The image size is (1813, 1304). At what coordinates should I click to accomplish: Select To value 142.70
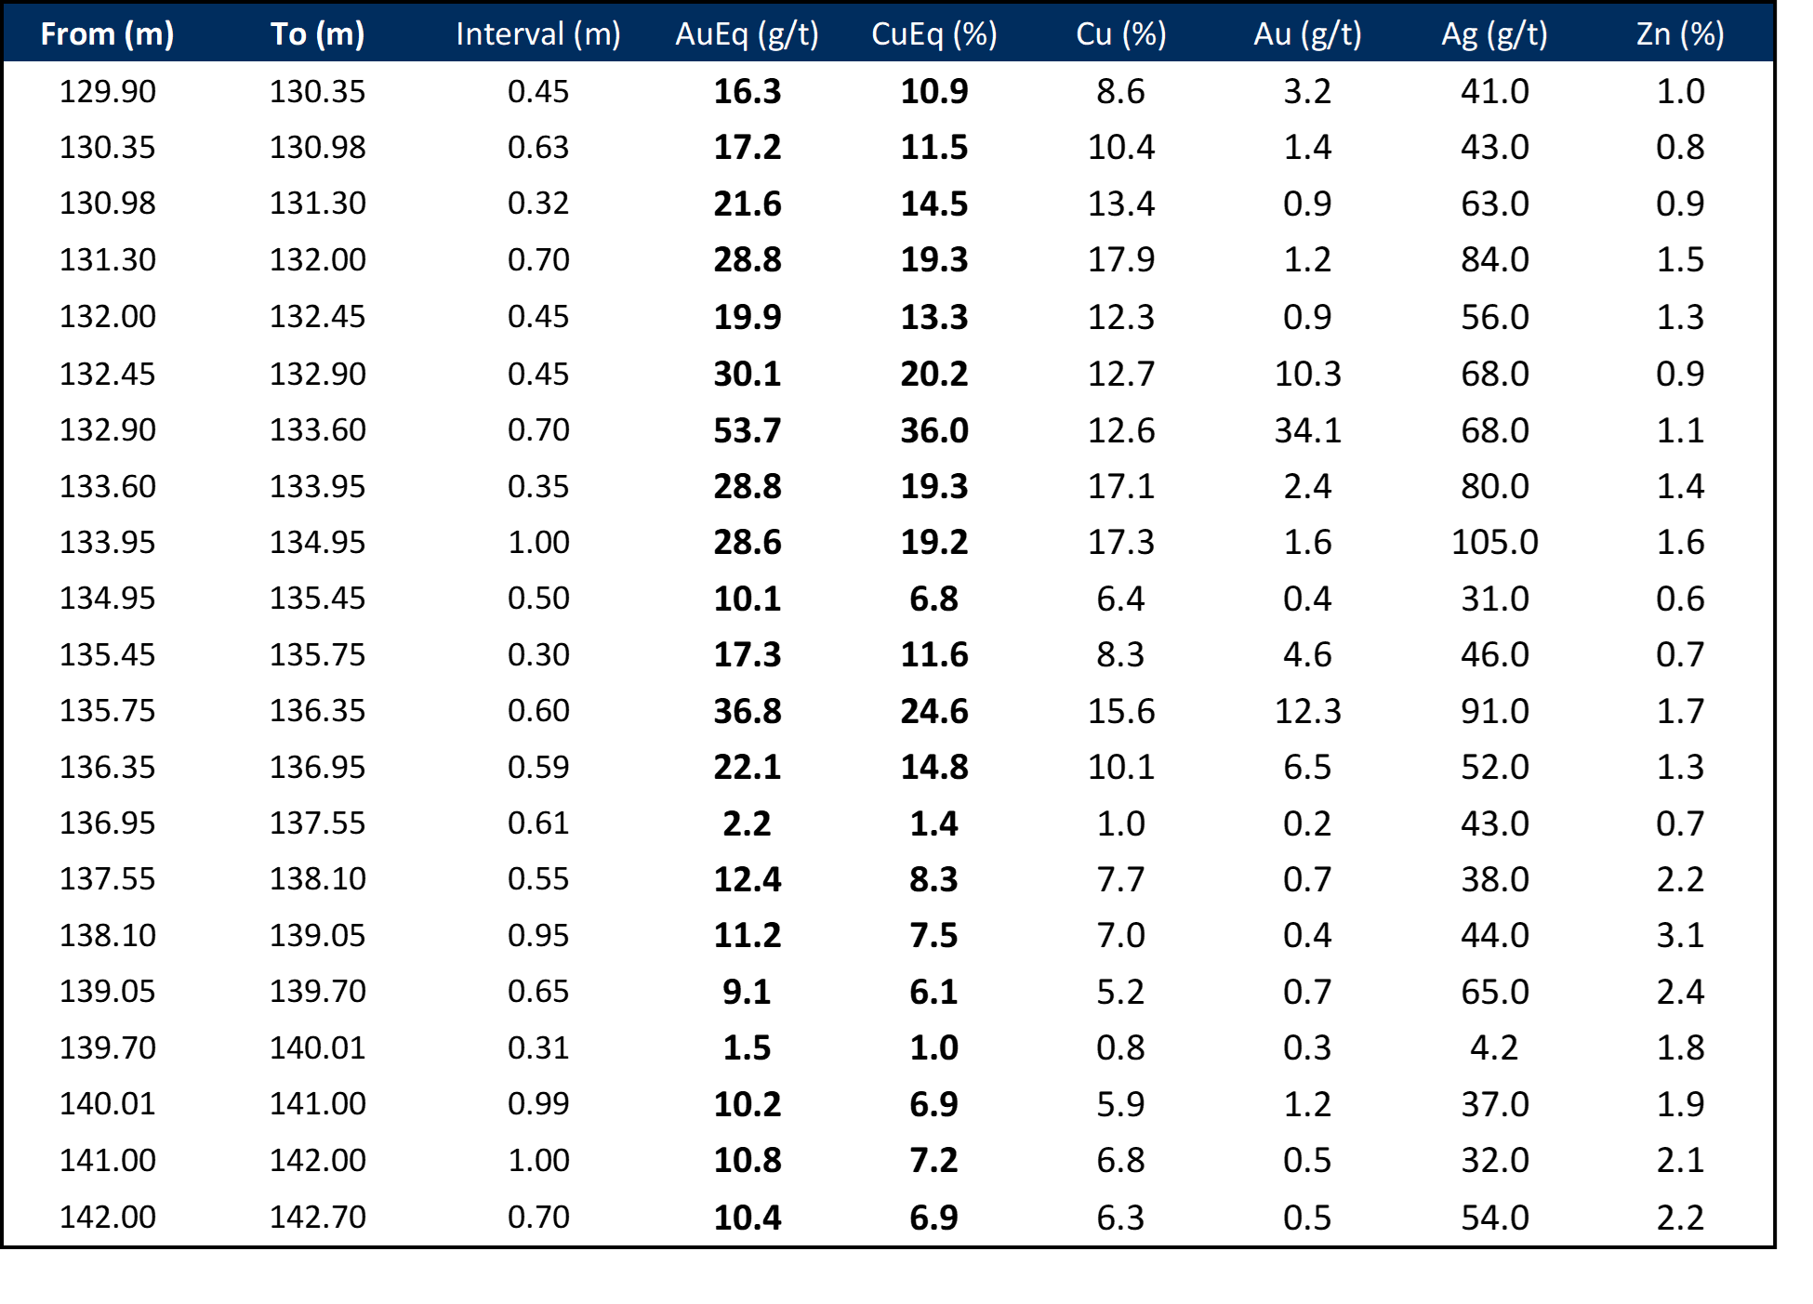(x=318, y=1217)
